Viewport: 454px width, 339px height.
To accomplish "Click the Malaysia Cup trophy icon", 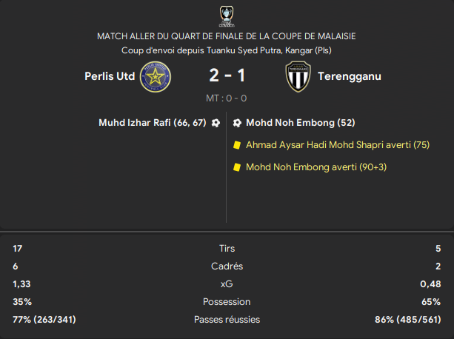I will (227, 16).
